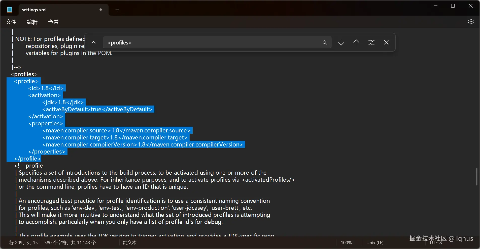This screenshot has height=249, width=480.
Task: Click the <id>1.8</id> line
Action: [x=46, y=88]
